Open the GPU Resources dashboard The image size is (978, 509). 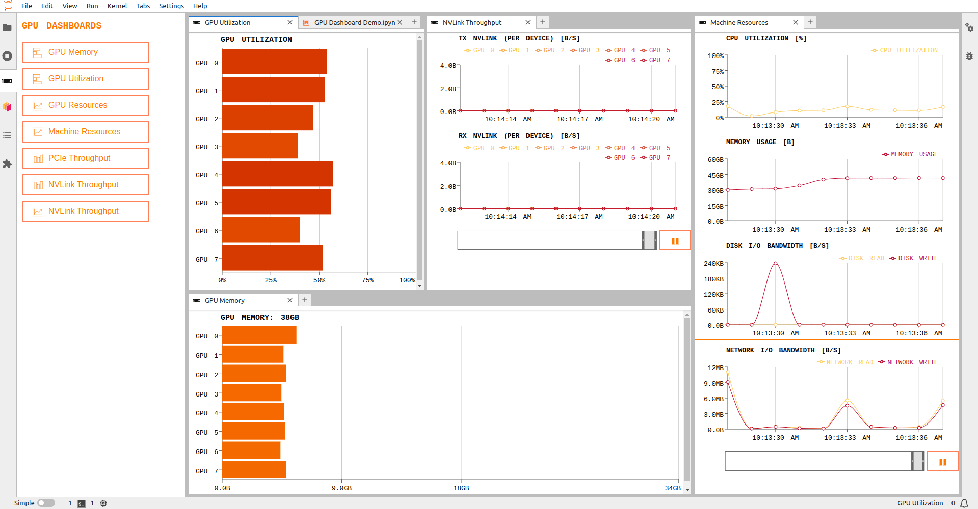(85, 105)
